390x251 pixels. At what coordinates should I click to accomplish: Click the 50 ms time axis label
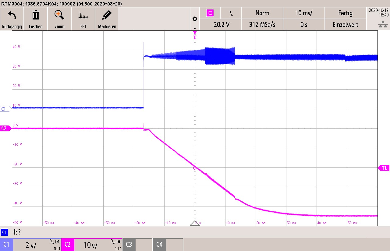coord(352,223)
